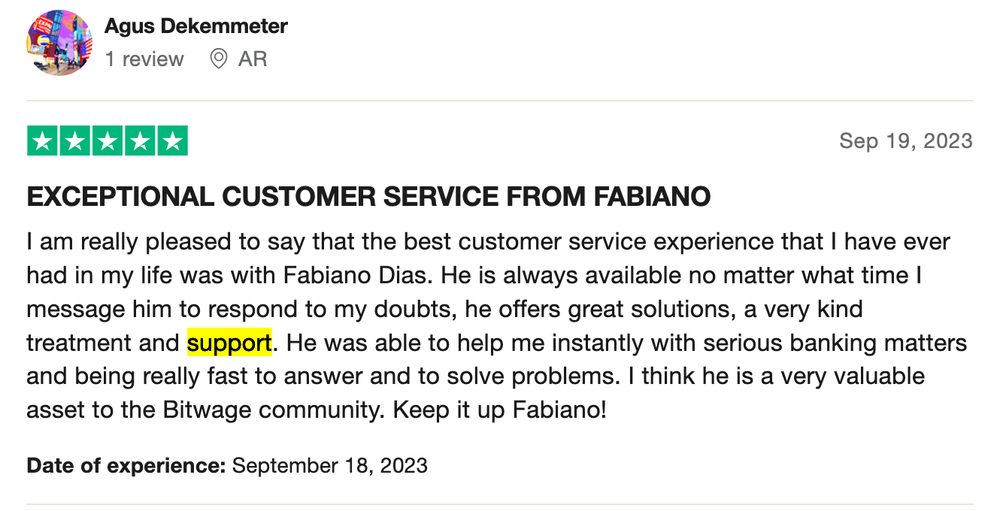Click the fourth green rating star
Image resolution: width=997 pixels, height=511 pixels.
140,141
